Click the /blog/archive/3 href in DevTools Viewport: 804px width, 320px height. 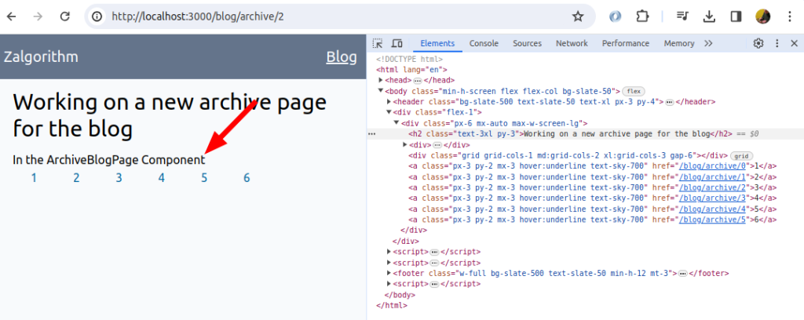pyautogui.click(x=712, y=198)
